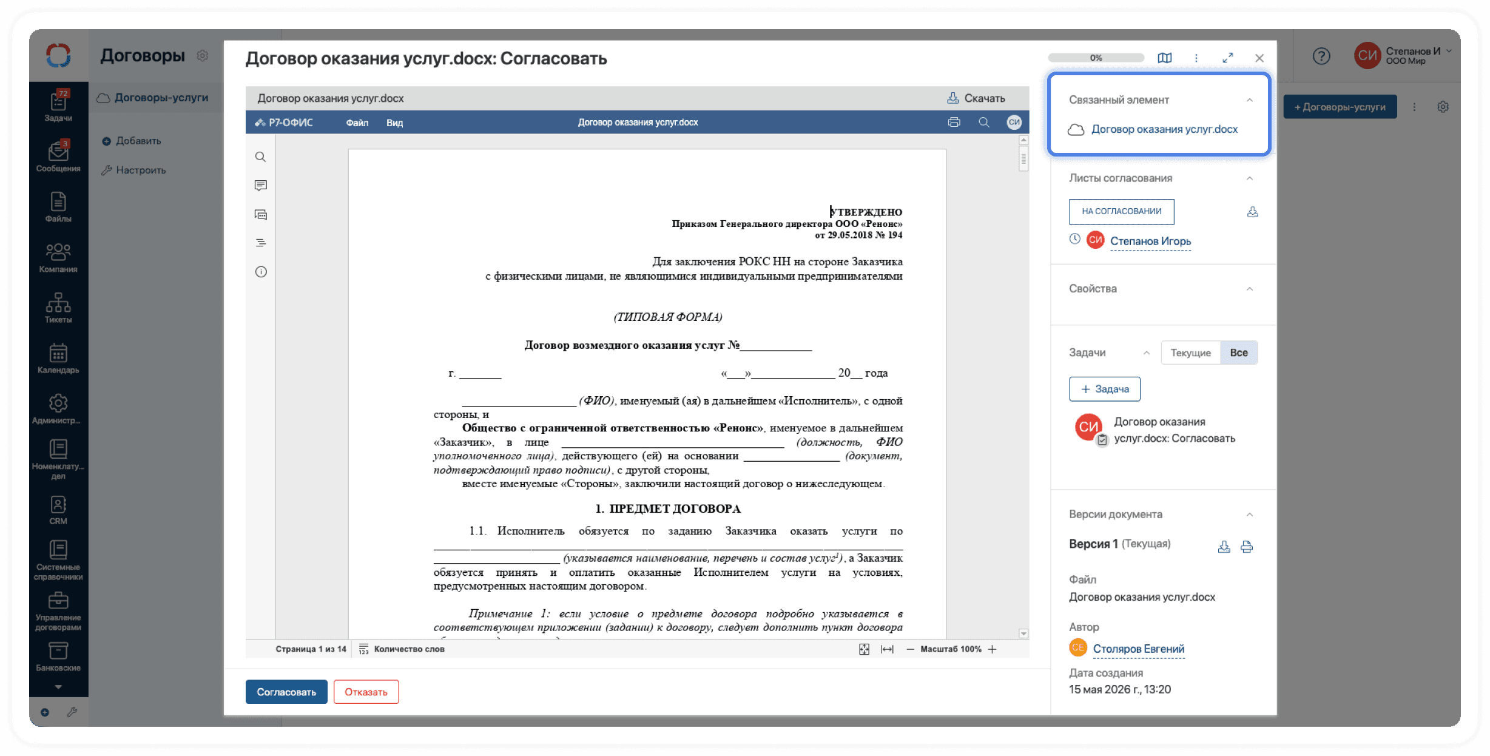The width and height of the screenshot is (1490, 756).
Task: Click the НА СОГЛАСОВАНИИ status button
Action: coord(1122,212)
